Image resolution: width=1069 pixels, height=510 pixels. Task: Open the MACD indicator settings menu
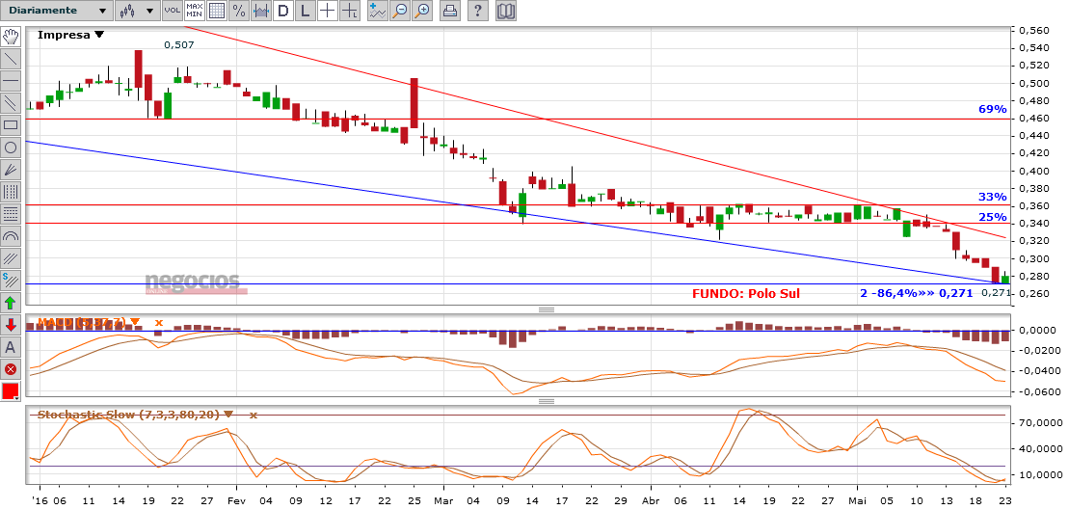[x=135, y=322]
